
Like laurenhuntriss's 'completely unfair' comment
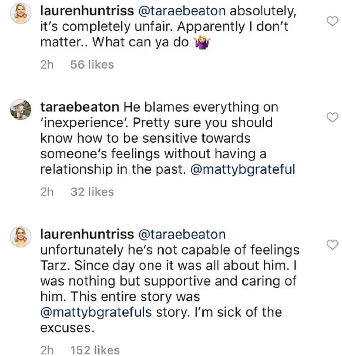click(x=333, y=22)
